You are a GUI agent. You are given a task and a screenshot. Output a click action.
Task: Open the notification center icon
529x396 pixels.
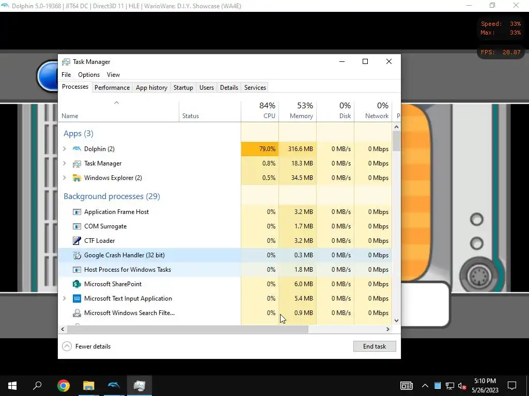pos(512,386)
